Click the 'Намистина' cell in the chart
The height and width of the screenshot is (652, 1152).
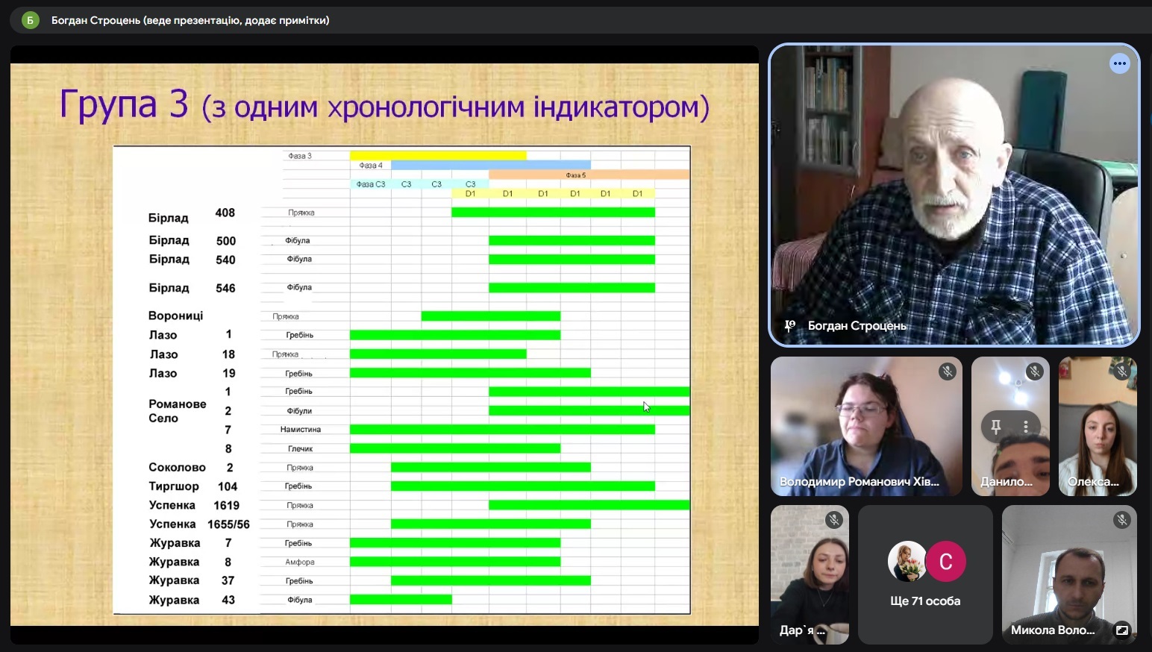point(301,430)
